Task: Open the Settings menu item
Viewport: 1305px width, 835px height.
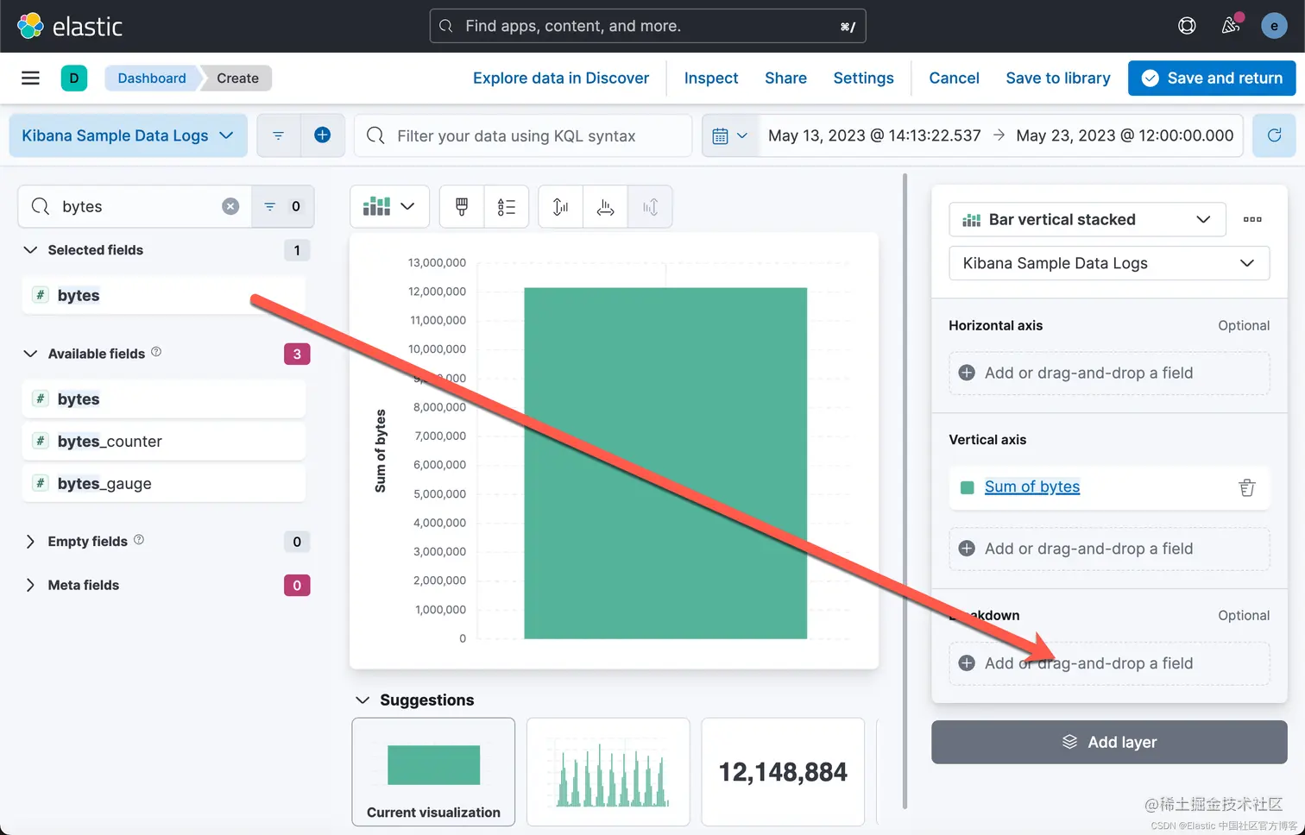Action: 863,78
